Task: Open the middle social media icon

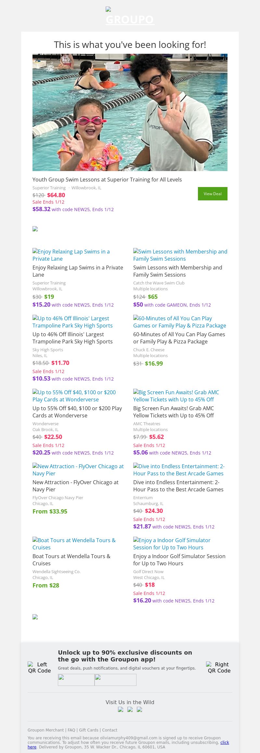Action: click(130, 709)
